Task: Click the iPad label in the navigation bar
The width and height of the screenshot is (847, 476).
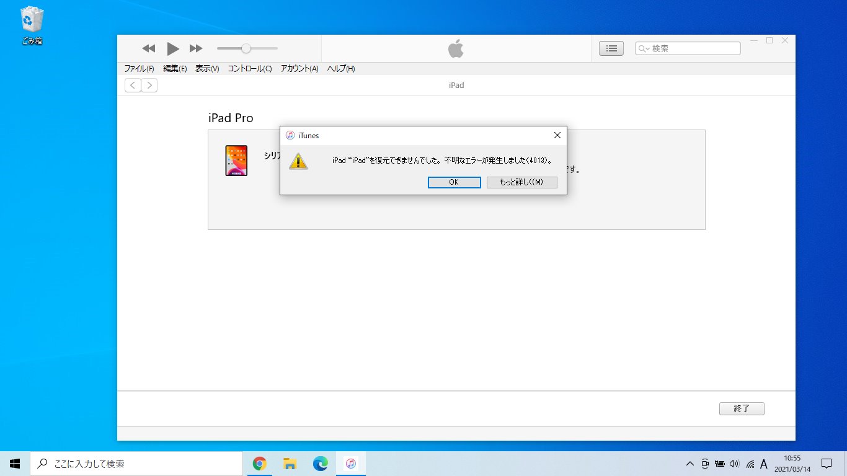Action: (456, 86)
